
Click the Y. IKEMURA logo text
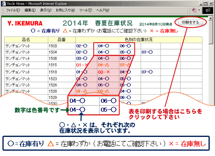(x=25, y=23)
